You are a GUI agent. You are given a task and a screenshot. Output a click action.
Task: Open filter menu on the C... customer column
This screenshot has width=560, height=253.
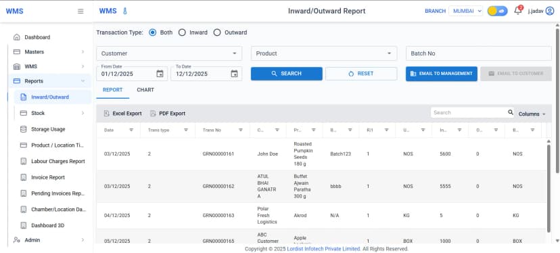coord(277,130)
